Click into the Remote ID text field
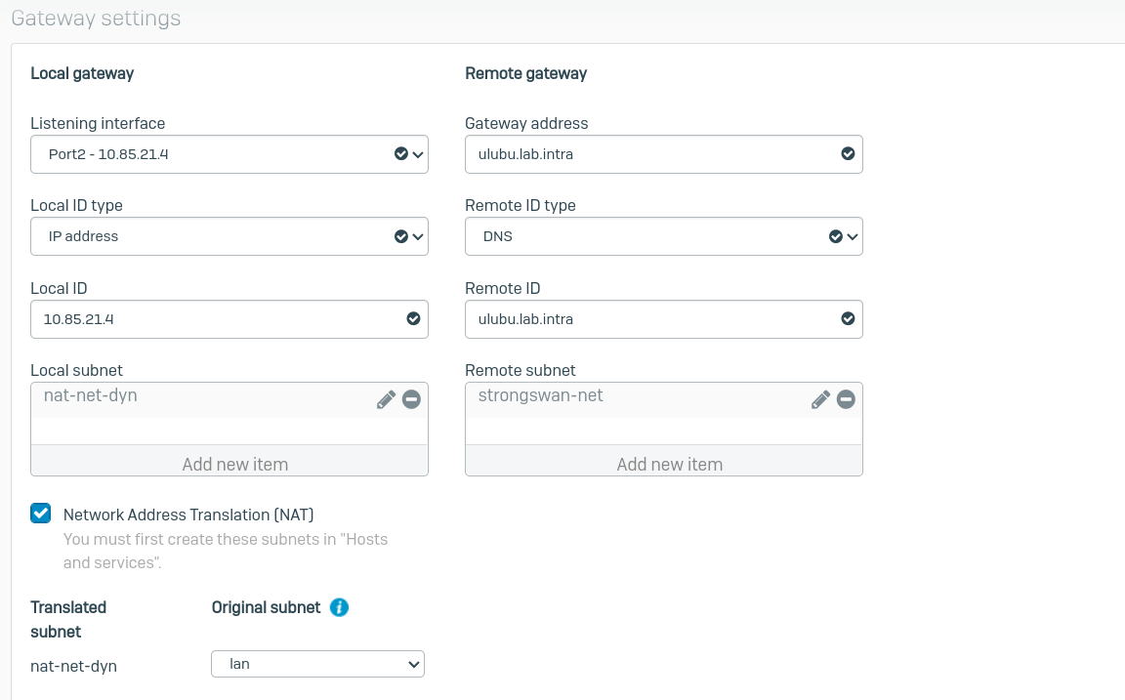The image size is (1125, 700). click(x=645, y=318)
